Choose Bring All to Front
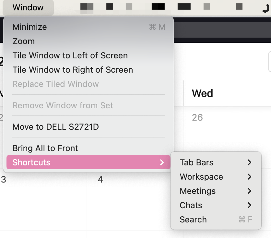The height and width of the screenshot is (238, 271). click(45, 148)
